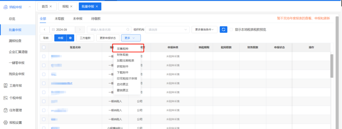342x129 pixels.
Task: Click the 纳税申报 sidebar icon
Action: click(x=5, y=7)
